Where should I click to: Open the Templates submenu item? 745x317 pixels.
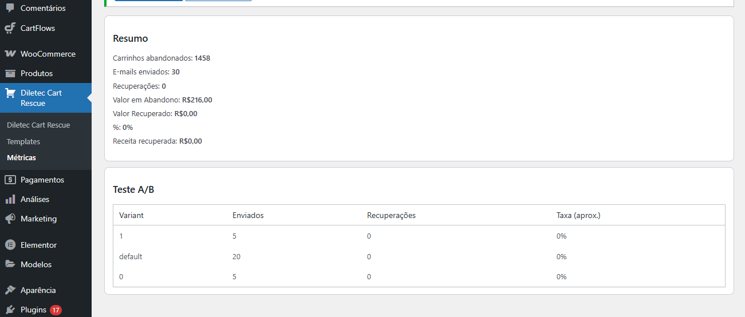[23, 141]
